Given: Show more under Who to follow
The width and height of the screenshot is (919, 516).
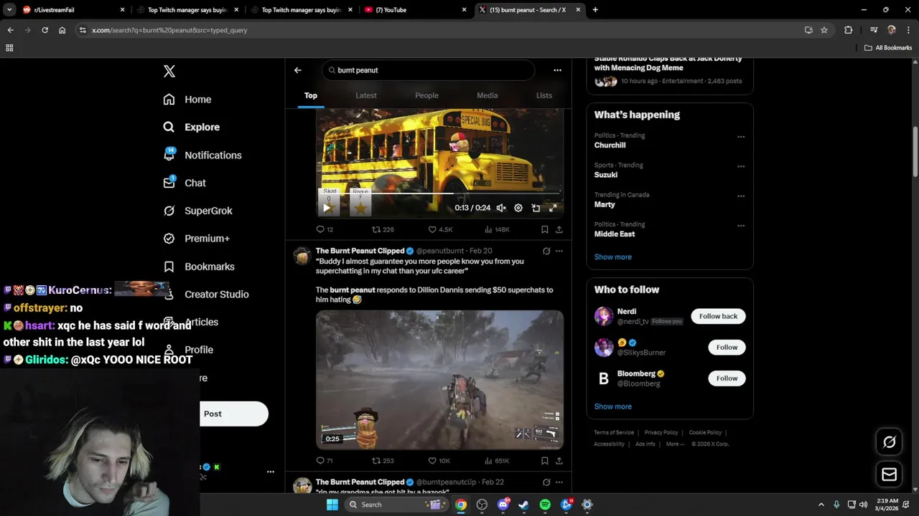Looking at the screenshot, I should 613,406.
